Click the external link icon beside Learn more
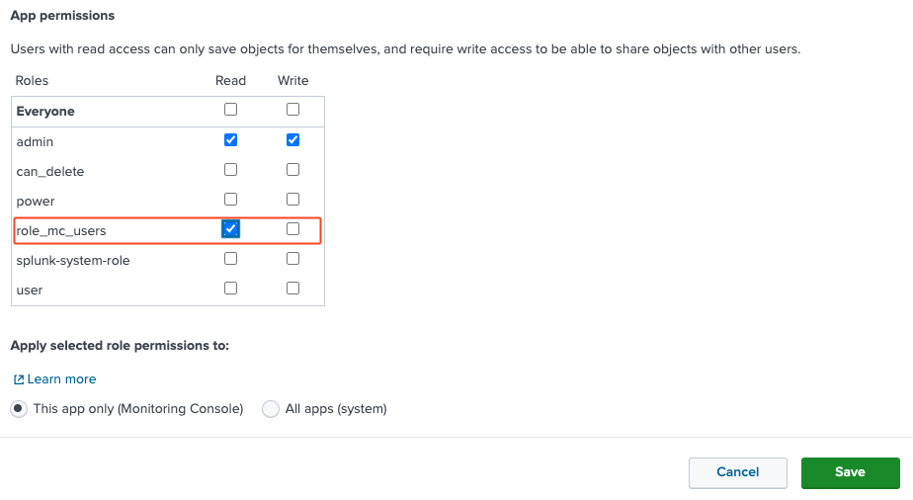Viewport: 913px width, 500px height. [18, 379]
